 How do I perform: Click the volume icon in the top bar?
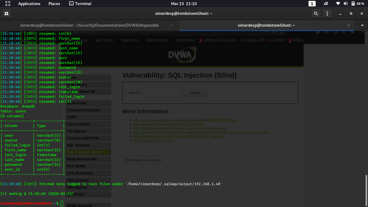pyautogui.click(x=345, y=4)
